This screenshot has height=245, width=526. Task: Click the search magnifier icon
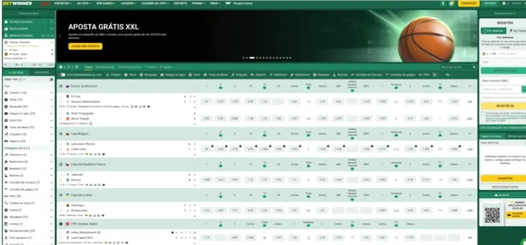474,67
